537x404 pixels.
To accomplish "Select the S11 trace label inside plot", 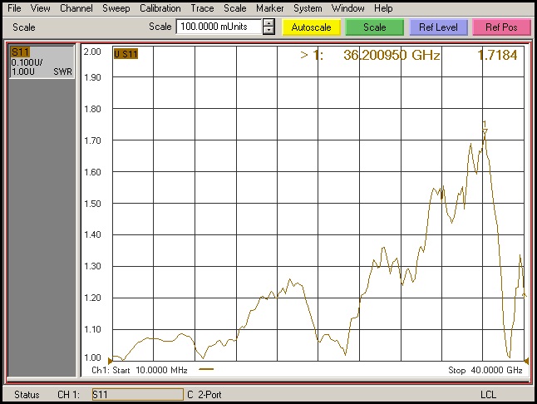I will pos(126,54).
